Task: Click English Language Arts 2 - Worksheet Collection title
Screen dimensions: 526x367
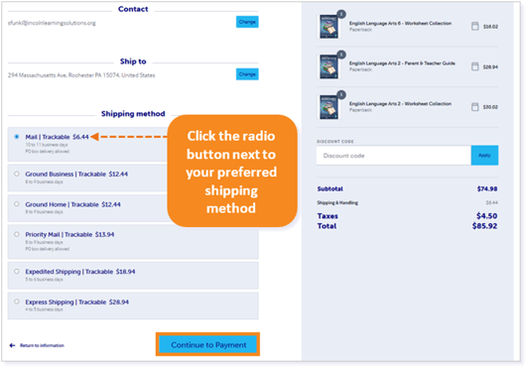Action: [400, 103]
